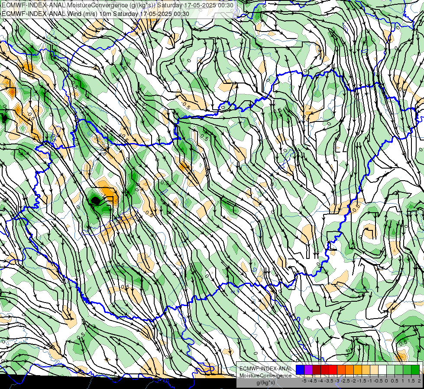Pick the white swatch between -0.5 and 0
This screenshot has width=424, height=389.
(x=382, y=370)
